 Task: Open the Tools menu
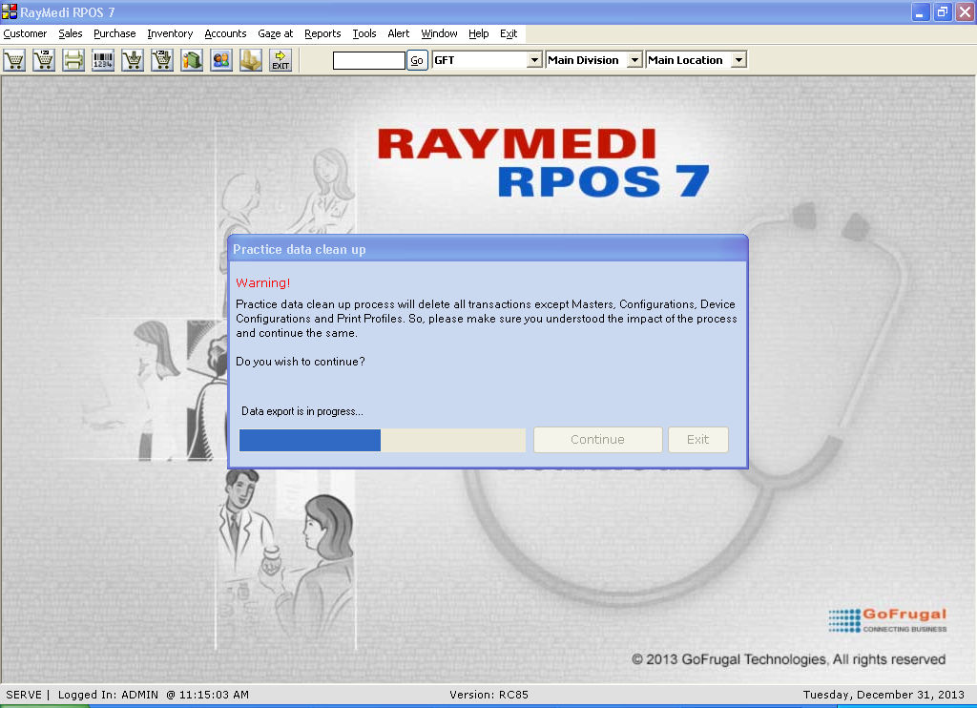[364, 33]
